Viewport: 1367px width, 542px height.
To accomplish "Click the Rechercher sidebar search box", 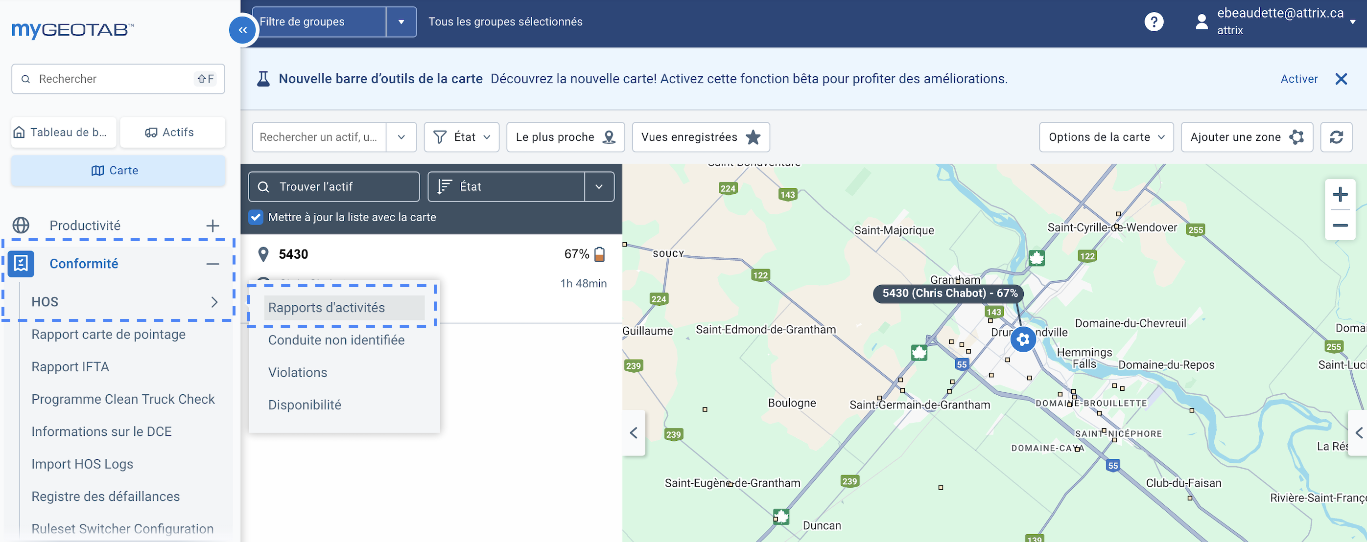I will (x=118, y=79).
